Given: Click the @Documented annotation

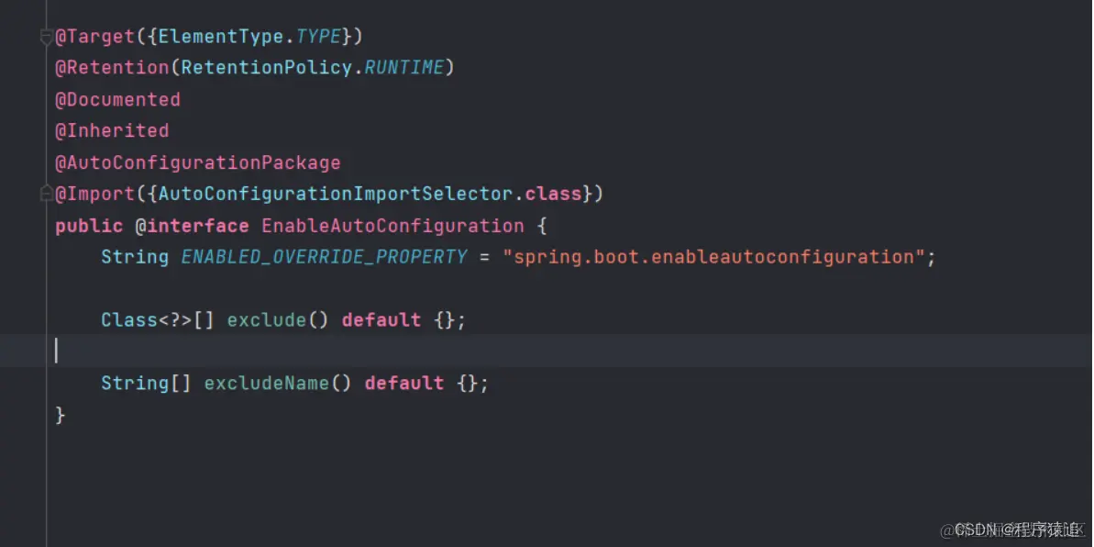Looking at the screenshot, I should 118,99.
